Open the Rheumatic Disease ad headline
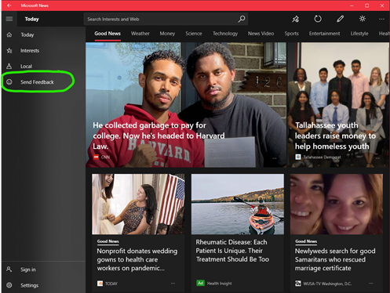This screenshot has width=390, height=293. click(232, 251)
